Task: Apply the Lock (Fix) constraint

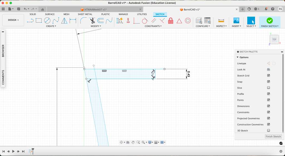Action: click(x=171, y=21)
